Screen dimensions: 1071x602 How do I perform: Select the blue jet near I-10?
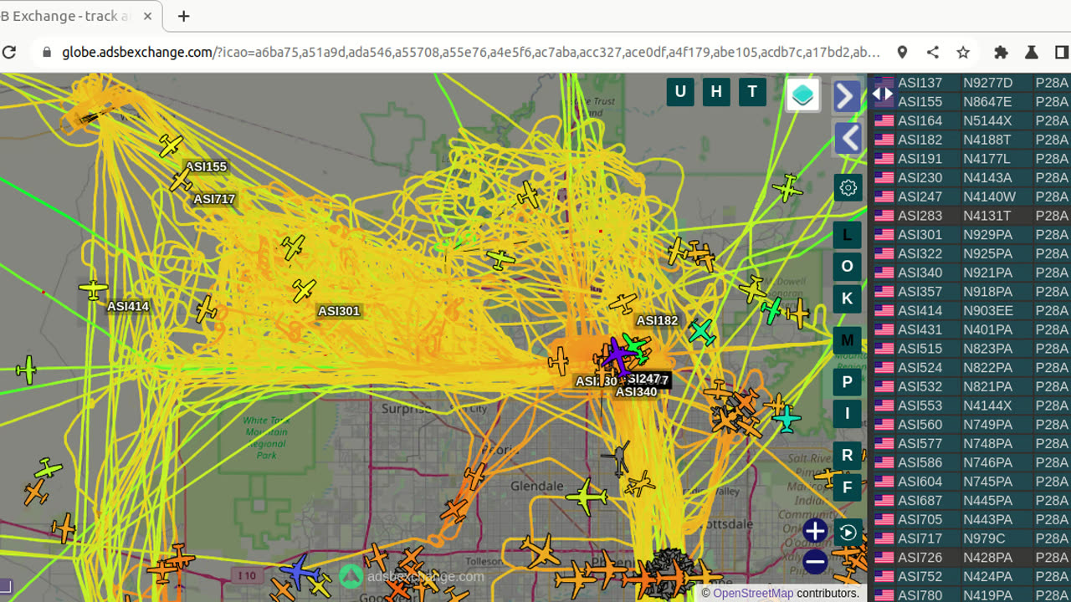point(299,571)
